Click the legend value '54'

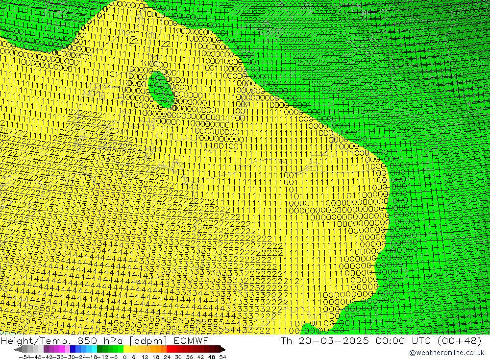[x=222, y=357]
